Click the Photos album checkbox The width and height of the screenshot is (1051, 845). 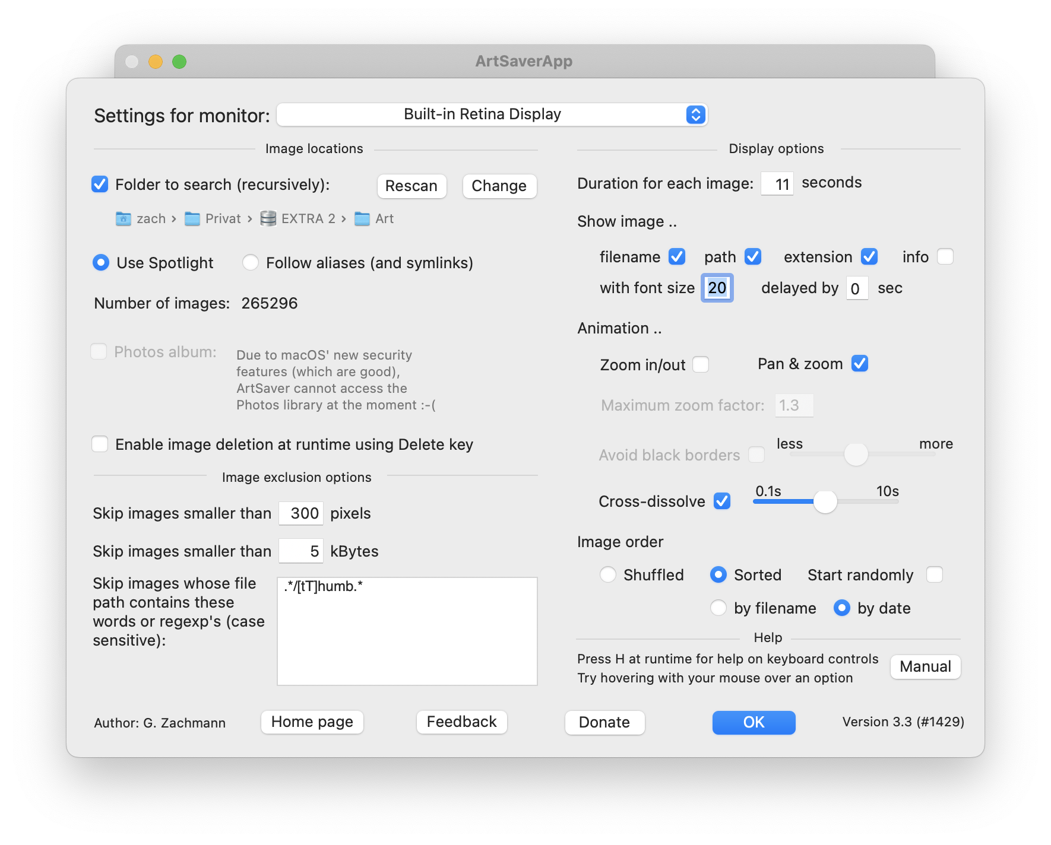click(99, 351)
